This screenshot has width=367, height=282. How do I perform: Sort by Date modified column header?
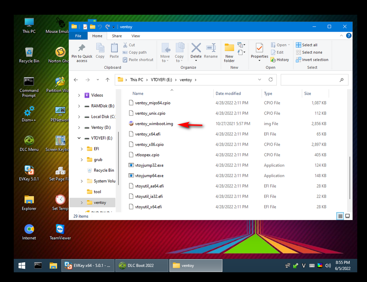(x=228, y=93)
